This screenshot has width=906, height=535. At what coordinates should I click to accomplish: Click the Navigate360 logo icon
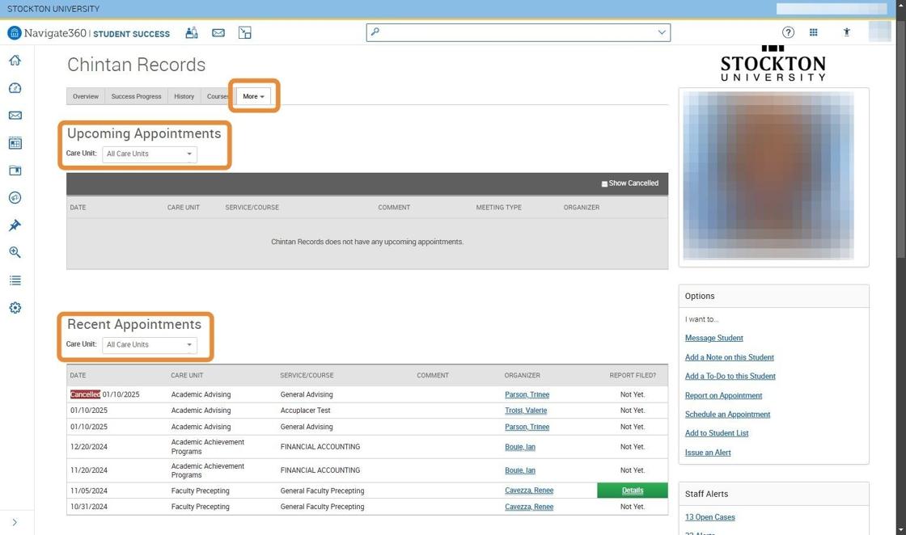15,33
